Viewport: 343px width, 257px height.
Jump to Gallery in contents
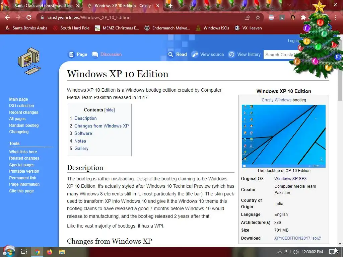click(x=81, y=148)
